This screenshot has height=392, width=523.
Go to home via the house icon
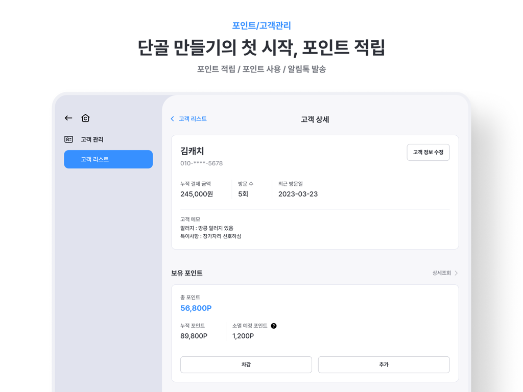(85, 118)
